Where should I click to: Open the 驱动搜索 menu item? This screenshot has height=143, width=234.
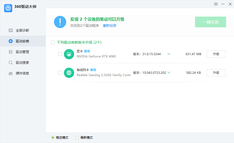point(23,63)
